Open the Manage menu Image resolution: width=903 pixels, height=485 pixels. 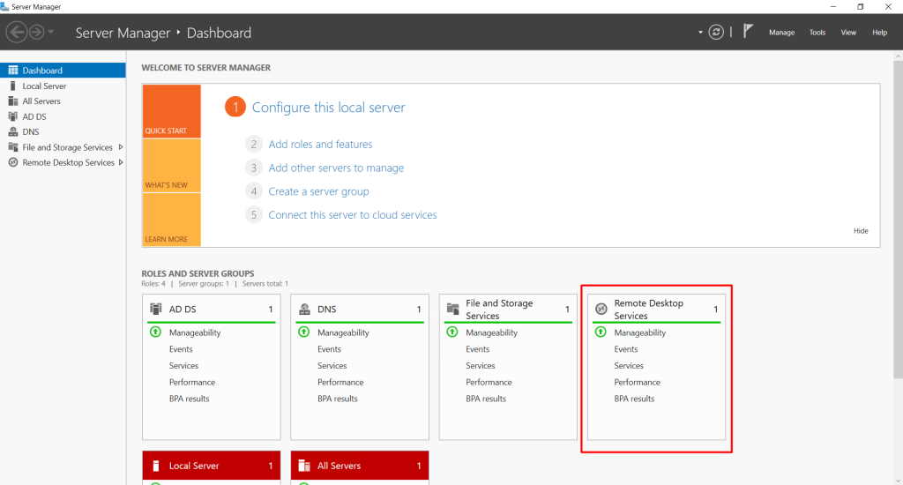point(781,33)
